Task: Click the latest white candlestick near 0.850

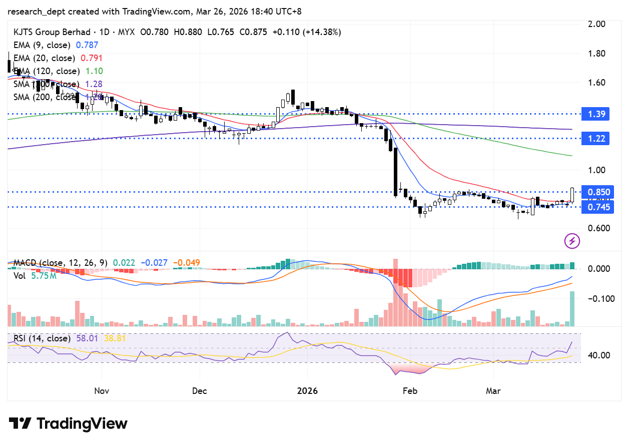Action: coord(572,195)
